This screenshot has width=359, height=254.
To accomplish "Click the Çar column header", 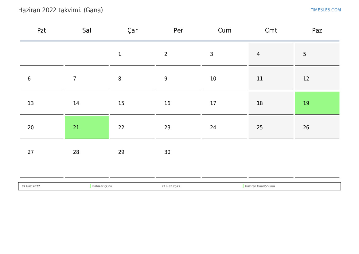I will click(132, 30).
